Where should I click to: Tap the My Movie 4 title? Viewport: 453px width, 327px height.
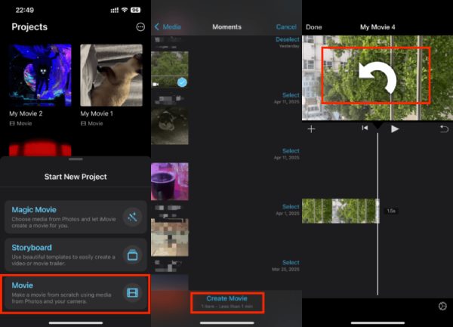(x=377, y=27)
